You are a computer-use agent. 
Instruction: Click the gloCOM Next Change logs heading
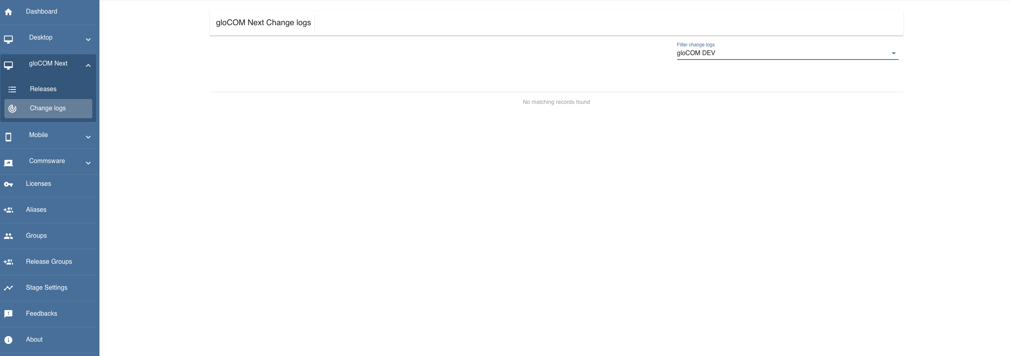(264, 23)
